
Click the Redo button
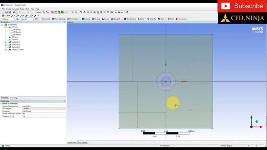click(30, 12)
